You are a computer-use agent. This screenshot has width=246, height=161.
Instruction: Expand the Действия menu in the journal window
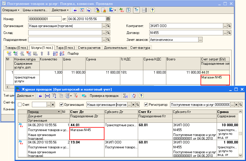point(25,96)
